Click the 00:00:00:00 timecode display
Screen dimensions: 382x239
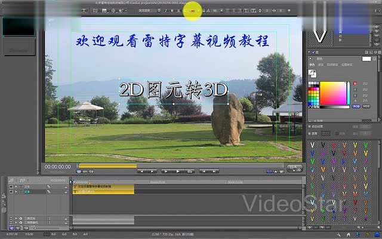coord(58,167)
